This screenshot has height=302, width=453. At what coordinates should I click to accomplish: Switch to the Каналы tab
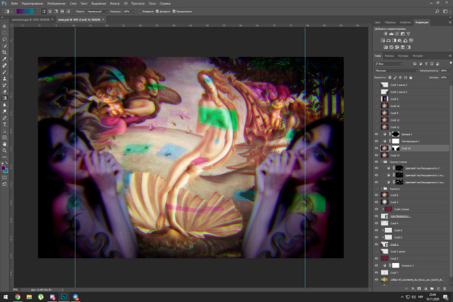[389, 56]
